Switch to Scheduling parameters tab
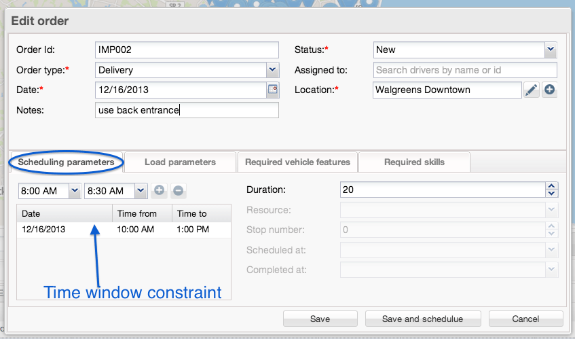Image resolution: width=575 pixels, height=339 pixels. tap(66, 162)
